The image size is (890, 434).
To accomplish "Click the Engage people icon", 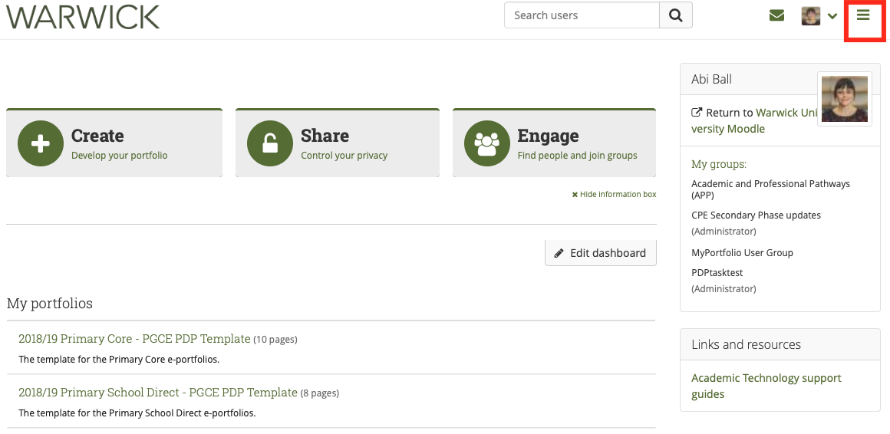I will (487, 143).
